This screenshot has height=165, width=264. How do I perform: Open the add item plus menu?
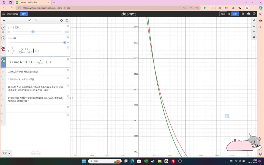[x=4, y=20]
